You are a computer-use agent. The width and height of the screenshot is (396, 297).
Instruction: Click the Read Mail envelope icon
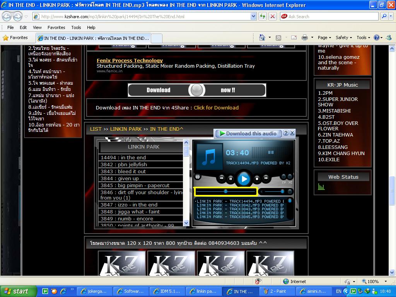point(294,38)
